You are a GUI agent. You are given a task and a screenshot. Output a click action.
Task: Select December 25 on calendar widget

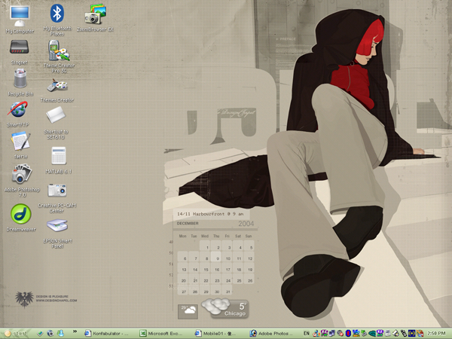[239, 279]
